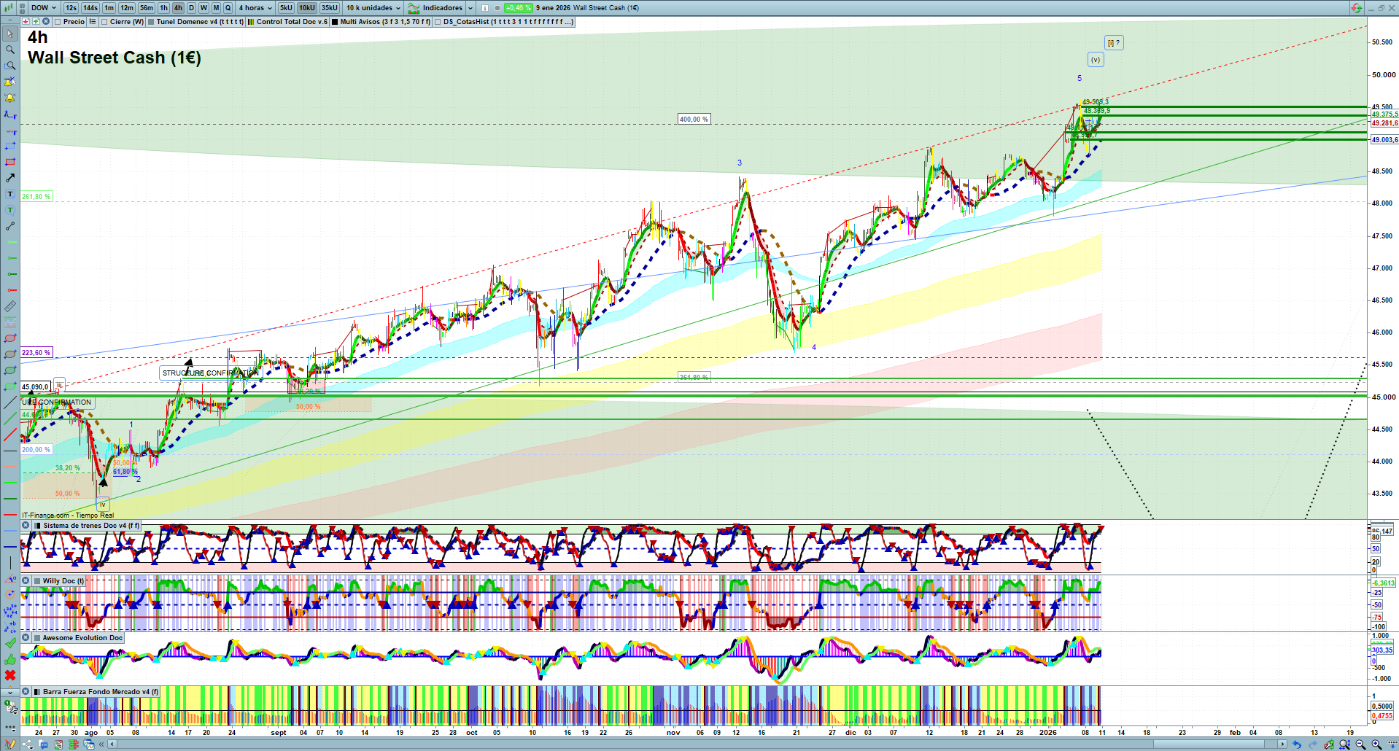Open the Indicadores button
Image resolution: width=1399 pixels, height=751 pixels.
click(x=441, y=8)
